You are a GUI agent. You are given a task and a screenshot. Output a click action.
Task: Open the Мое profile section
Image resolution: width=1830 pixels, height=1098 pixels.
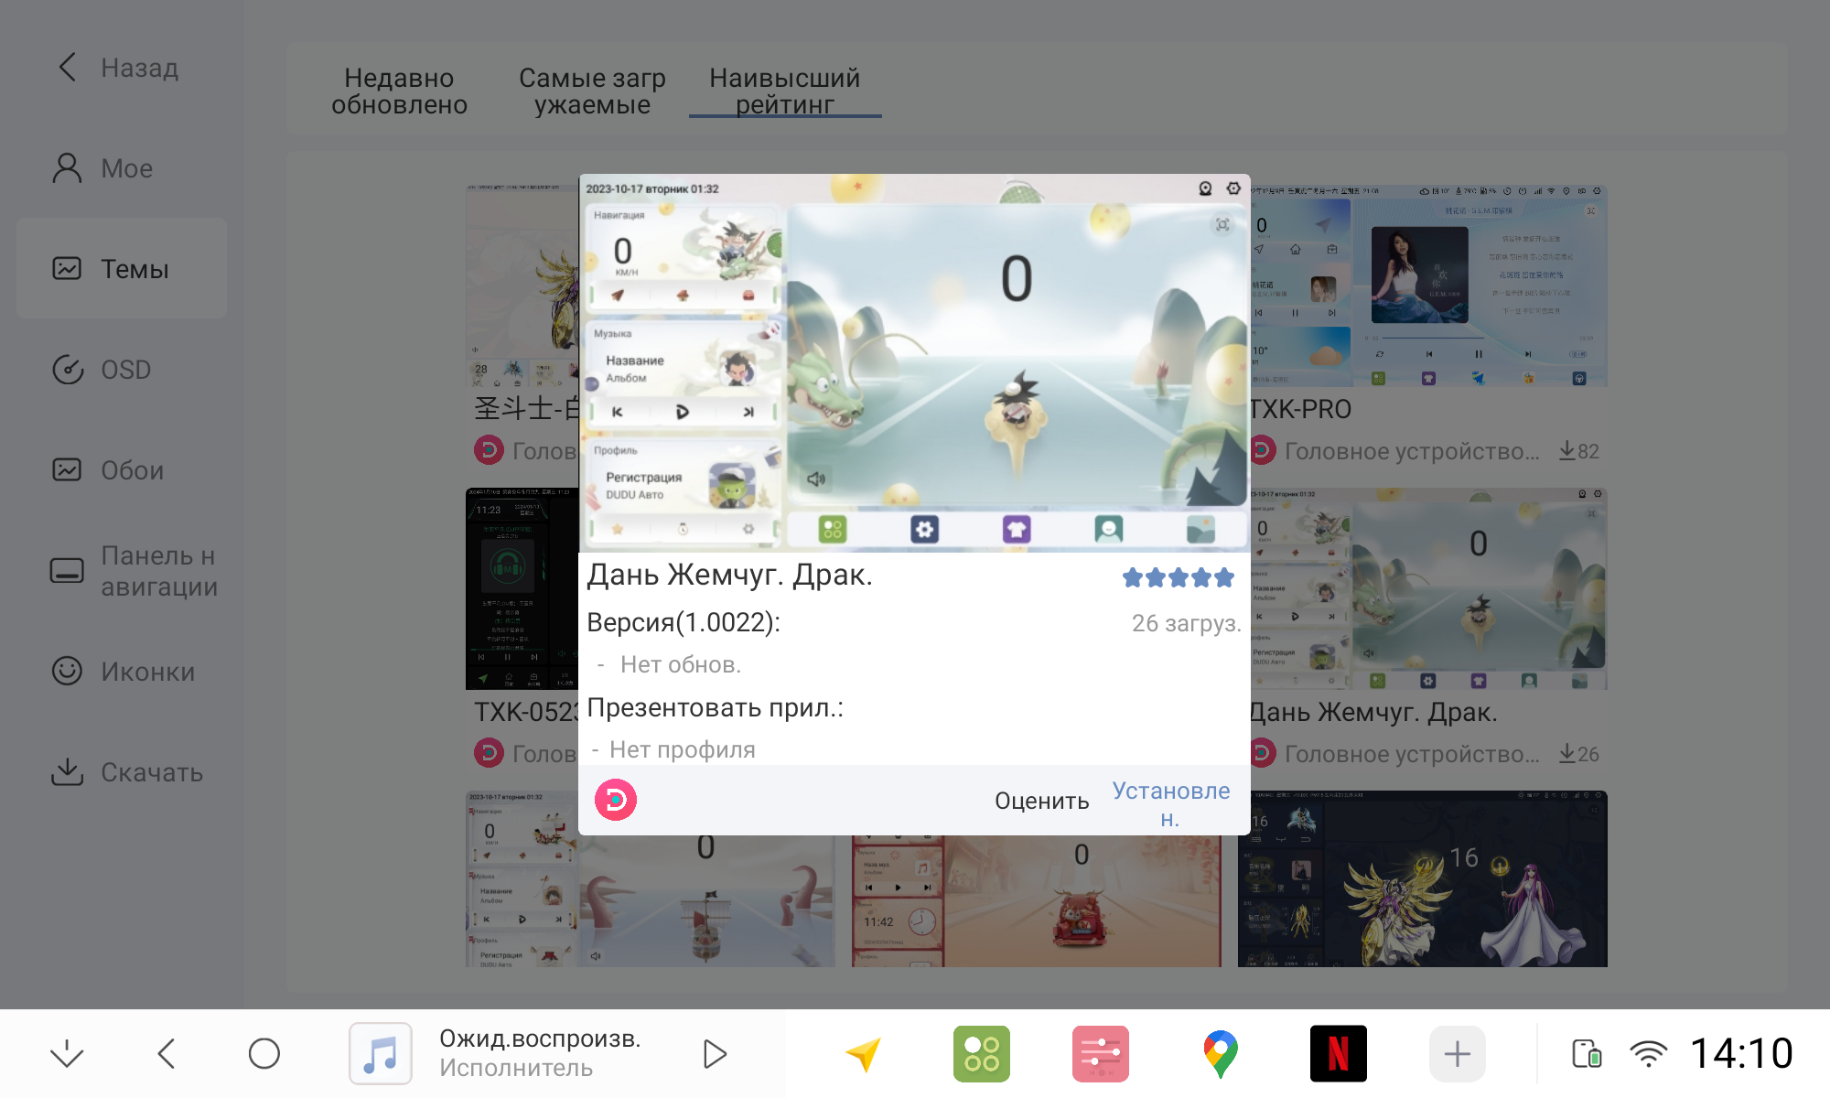coord(122,168)
